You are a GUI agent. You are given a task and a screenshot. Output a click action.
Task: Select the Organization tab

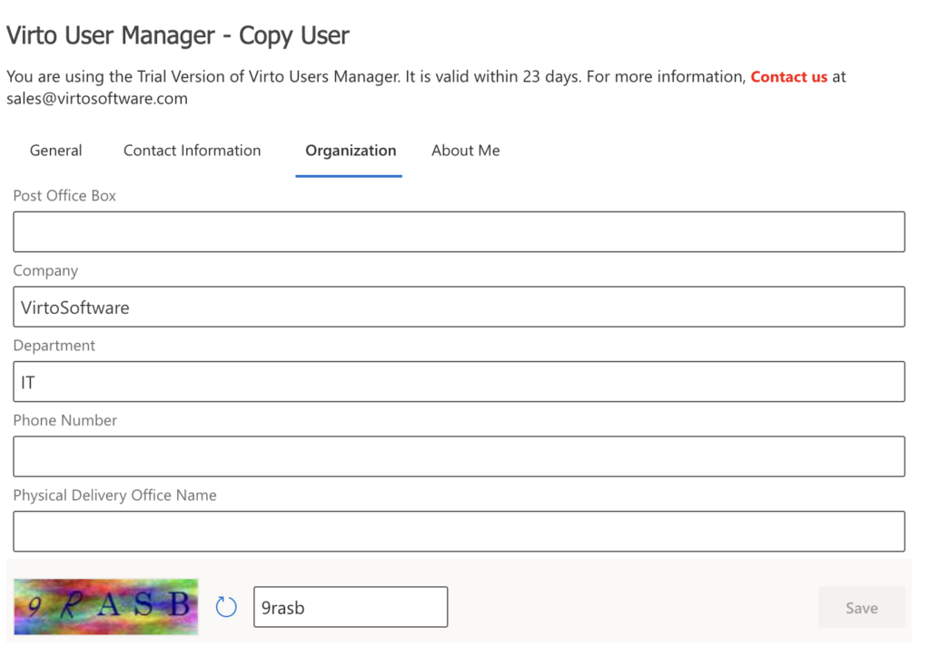(350, 151)
